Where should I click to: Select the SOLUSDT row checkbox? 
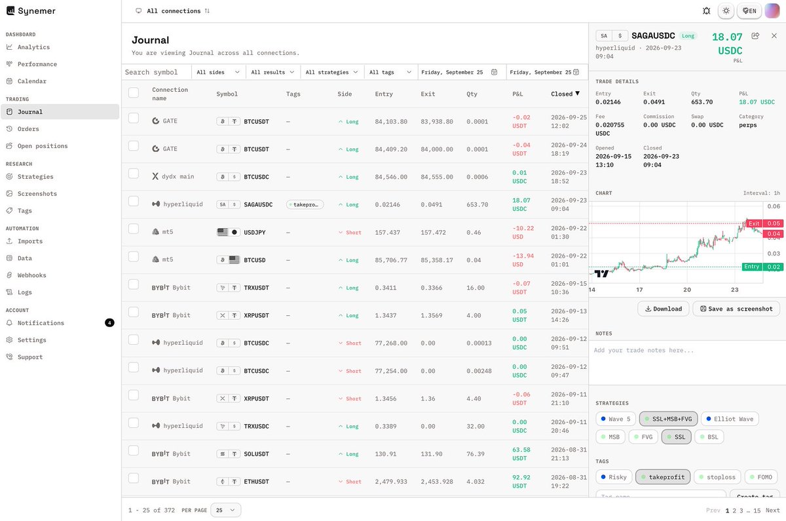point(134,450)
